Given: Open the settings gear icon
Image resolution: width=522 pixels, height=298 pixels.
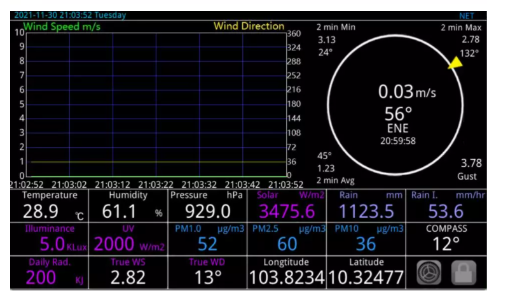Looking at the screenshot, I should [429, 273].
